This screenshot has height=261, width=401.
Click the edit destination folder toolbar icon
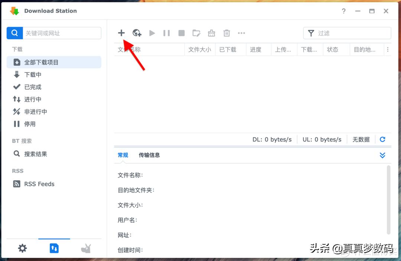pyautogui.click(x=196, y=33)
